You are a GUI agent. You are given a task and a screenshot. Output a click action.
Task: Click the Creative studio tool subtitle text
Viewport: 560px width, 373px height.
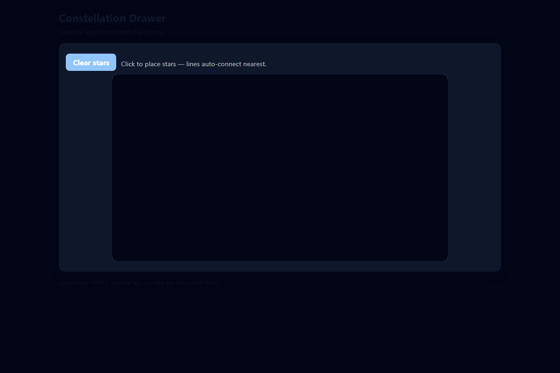112,33
